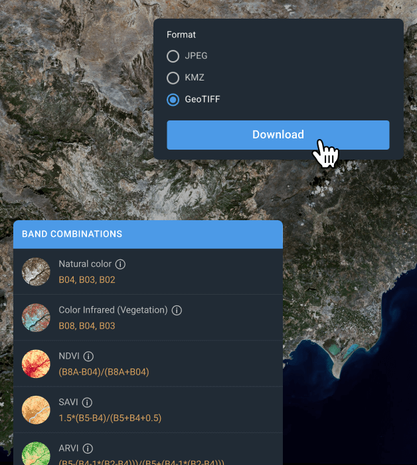Click the Download button
417x465 pixels.
[x=278, y=135]
